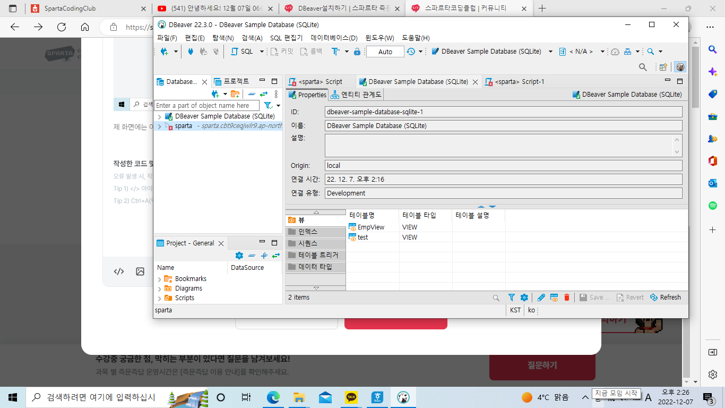
Task: Open the SQL 편집기 menu
Action: coord(287,38)
